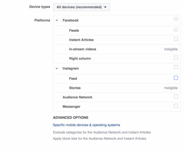Check the Instagram Feed checkbox
Image resolution: width=185 pixels, height=151 pixels.
[176, 78]
